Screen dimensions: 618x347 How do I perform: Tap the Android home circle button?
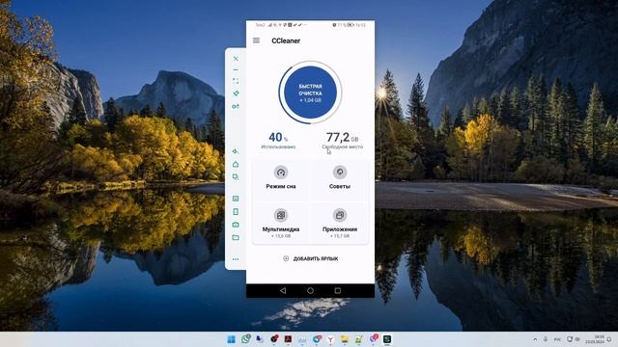[310, 291]
